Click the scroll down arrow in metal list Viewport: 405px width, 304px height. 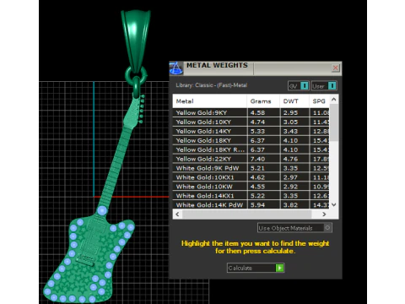[334, 204]
